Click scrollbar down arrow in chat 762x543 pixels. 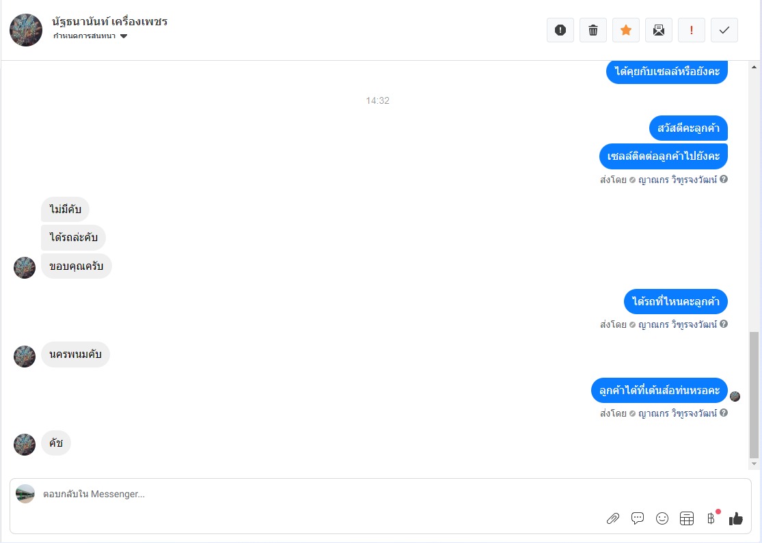754,464
